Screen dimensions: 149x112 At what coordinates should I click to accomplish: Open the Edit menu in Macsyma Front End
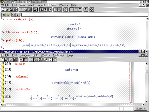14,55
